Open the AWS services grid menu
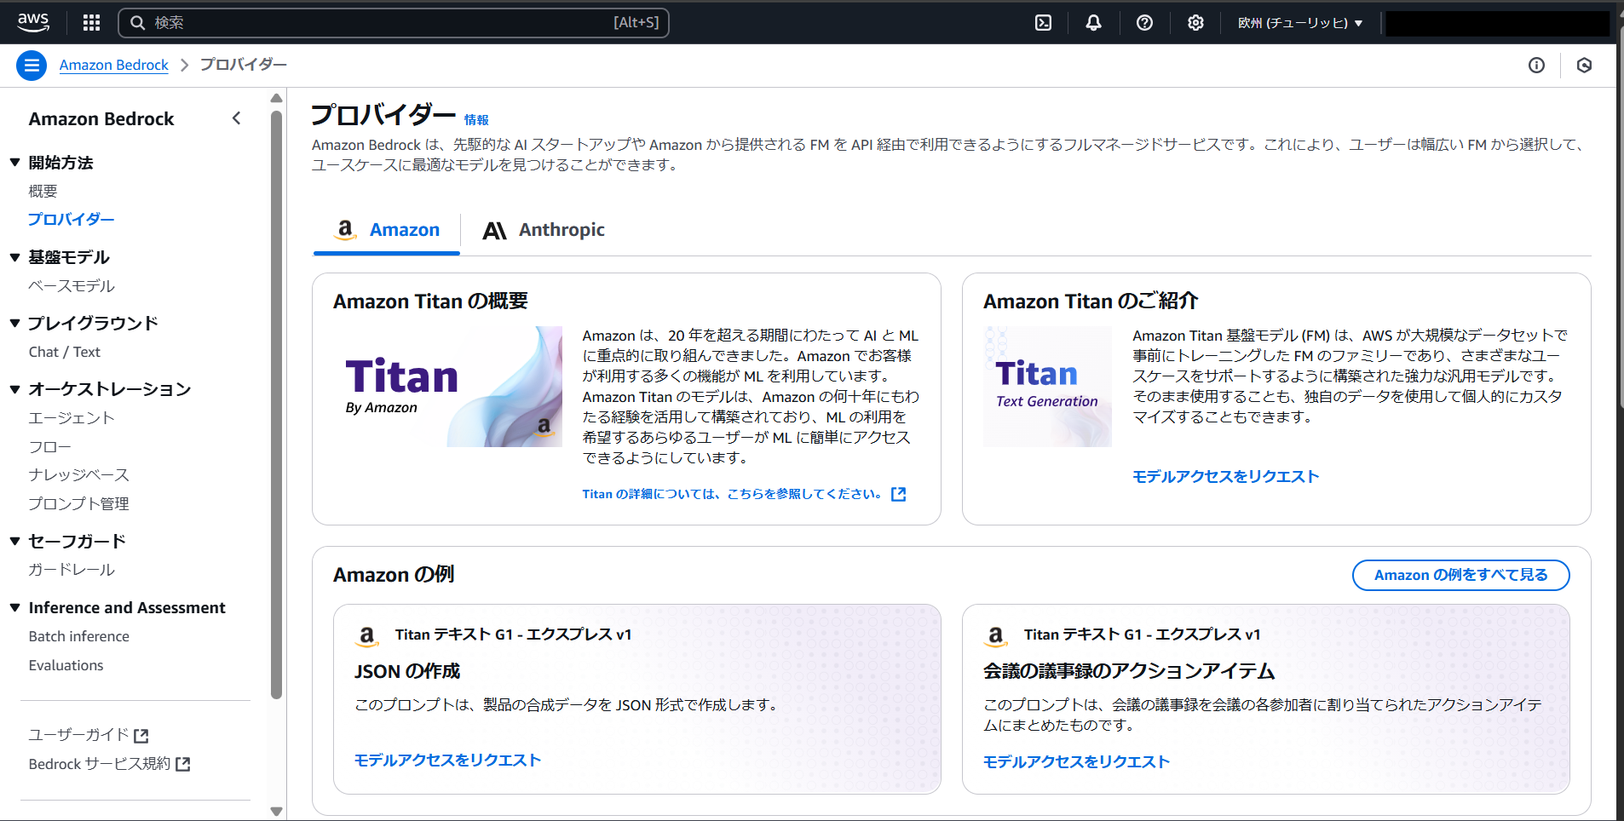This screenshot has height=821, width=1624. coord(92,23)
